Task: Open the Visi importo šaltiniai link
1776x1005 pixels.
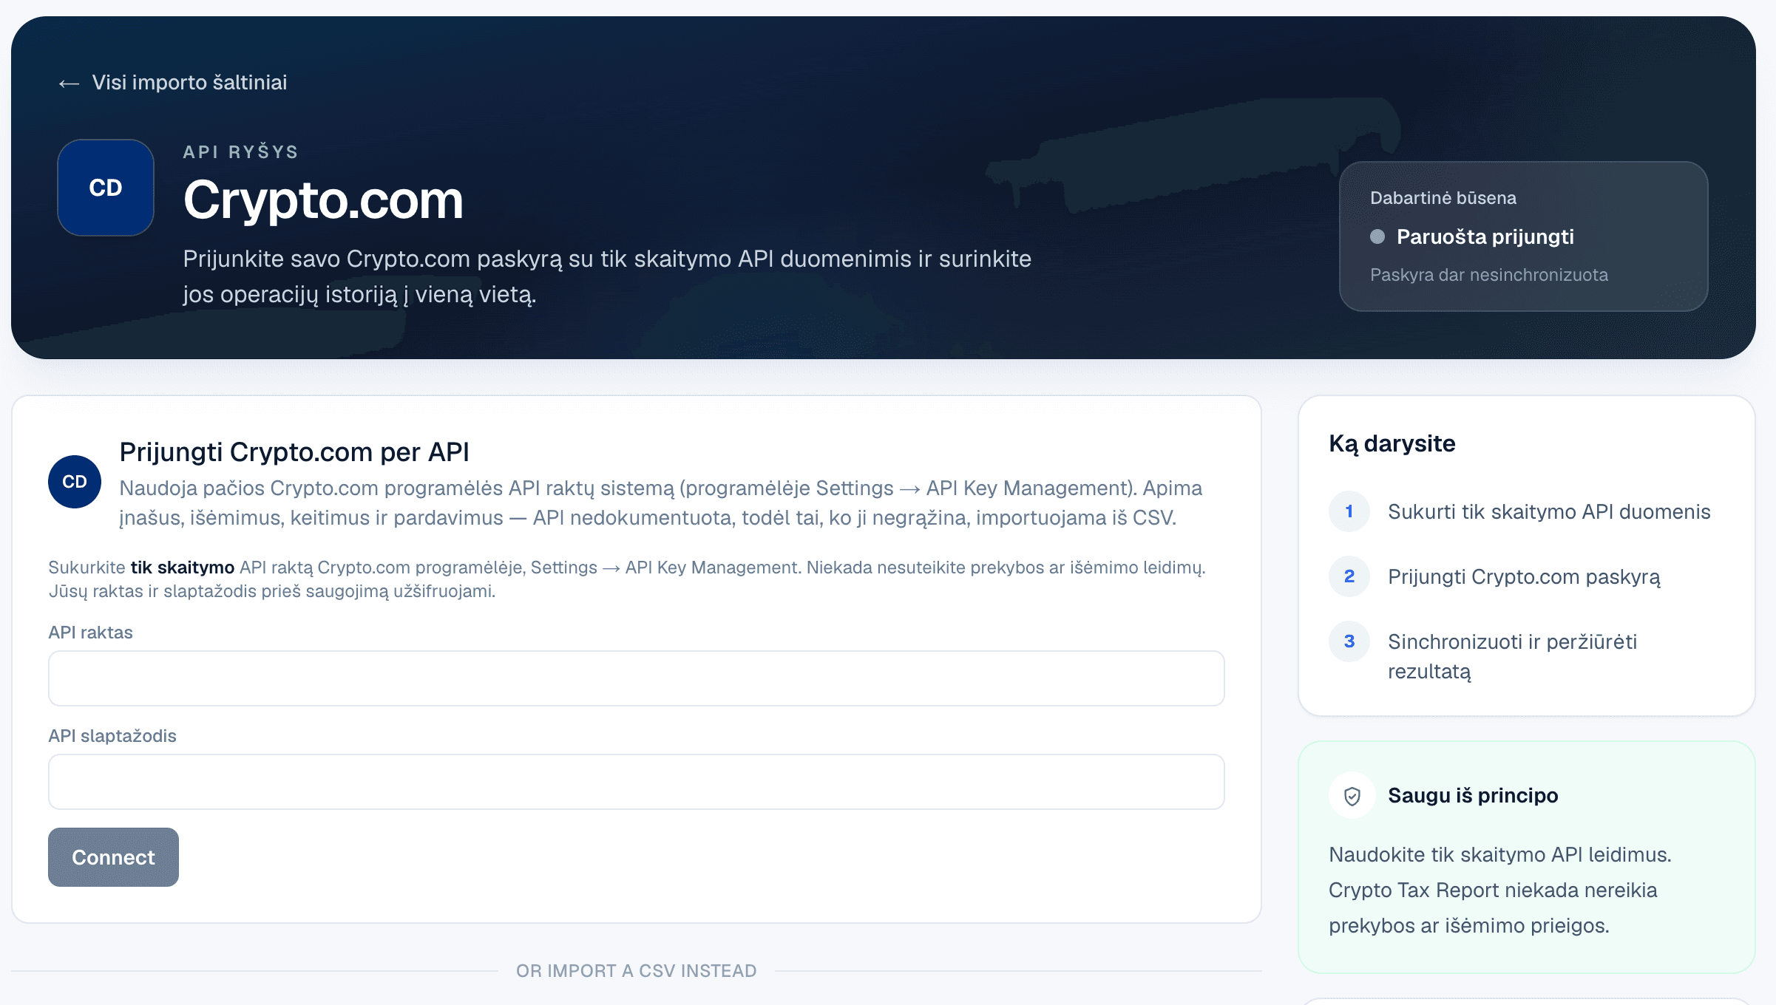Action: pyautogui.click(x=189, y=83)
